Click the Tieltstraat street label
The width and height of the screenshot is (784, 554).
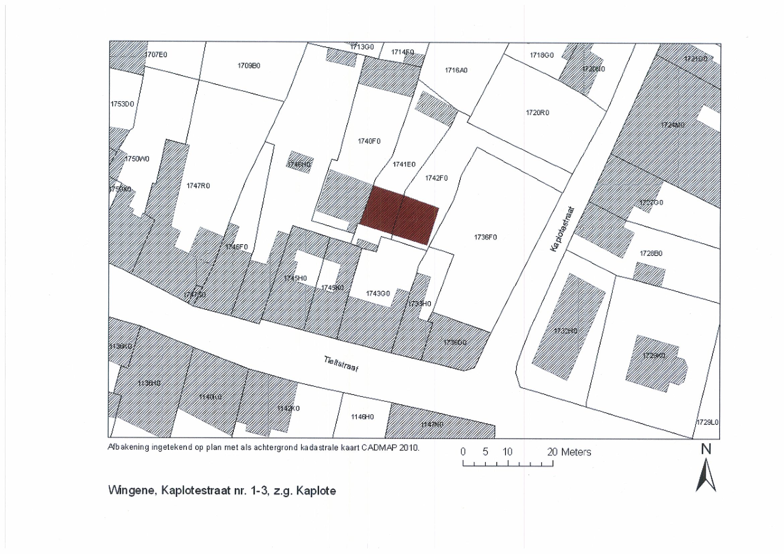(x=341, y=364)
